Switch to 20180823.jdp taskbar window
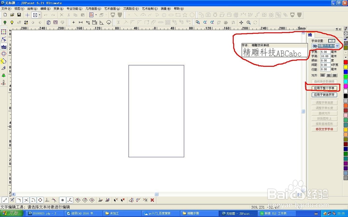 pyautogui.click(x=45, y=214)
